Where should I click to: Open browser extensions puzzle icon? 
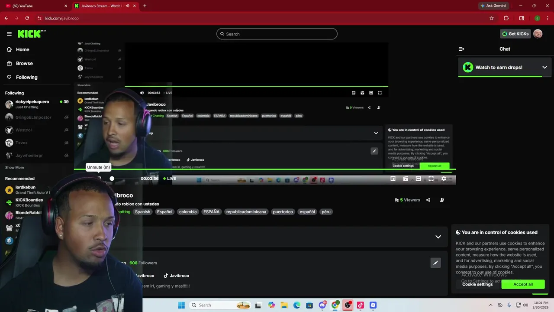coord(506,18)
